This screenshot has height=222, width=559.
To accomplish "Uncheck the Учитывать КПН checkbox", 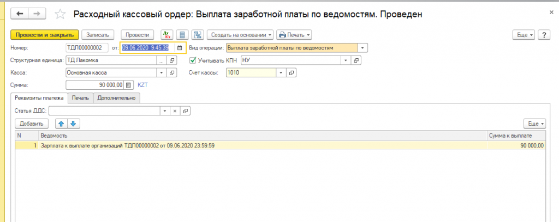I will [192, 60].
